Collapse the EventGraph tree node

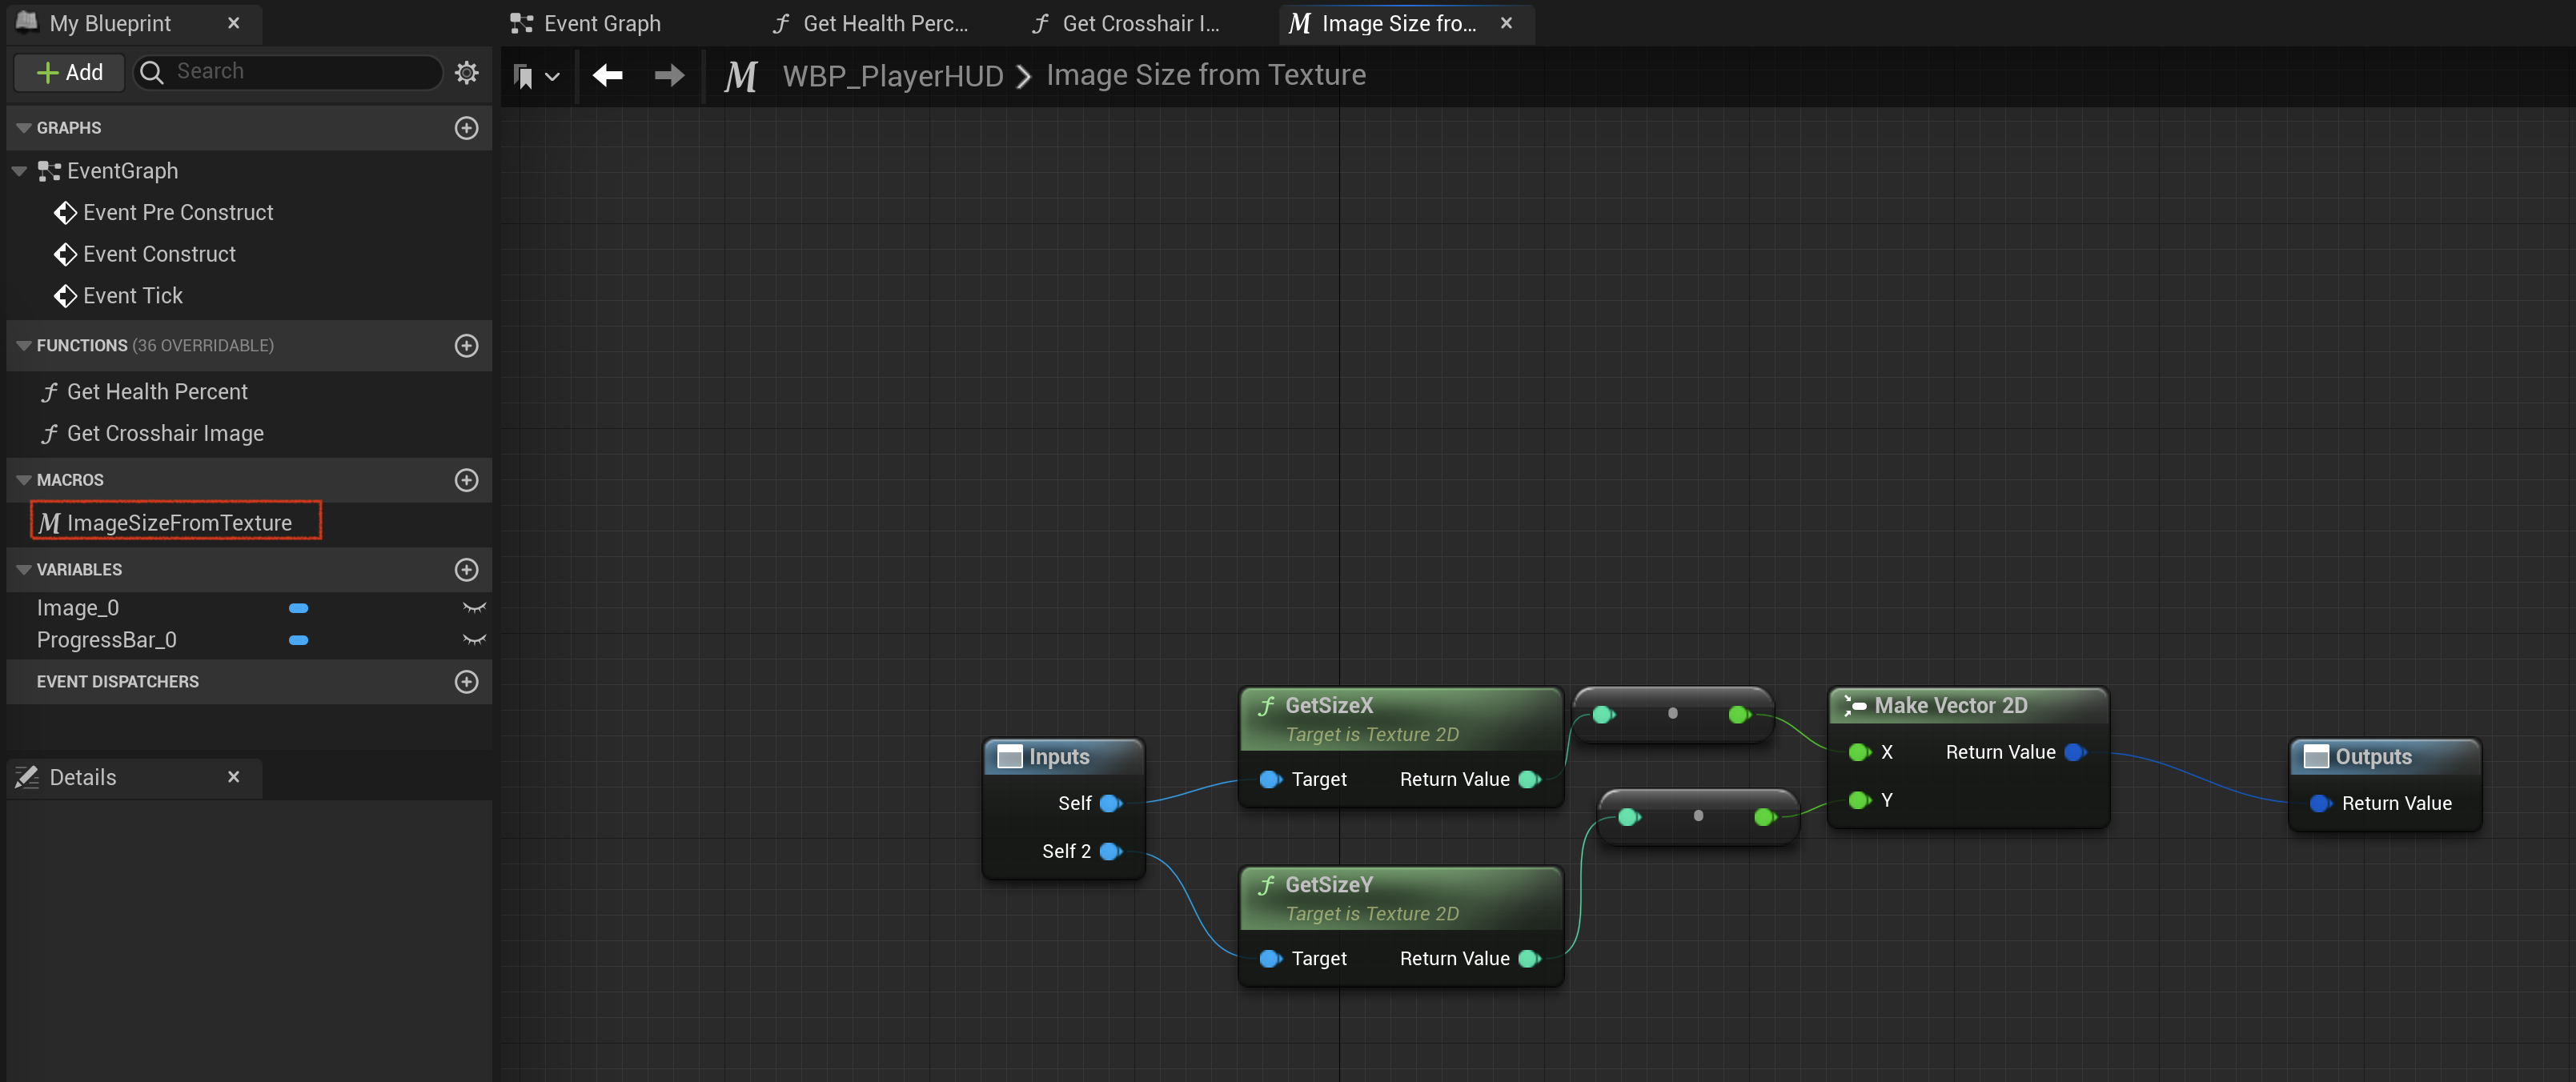click(19, 171)
